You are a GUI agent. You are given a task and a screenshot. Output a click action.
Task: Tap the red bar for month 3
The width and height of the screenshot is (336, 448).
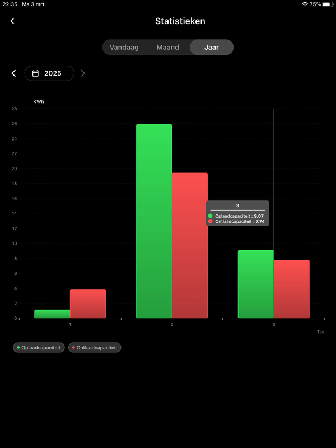pyautogui.click(x=291, y=289)
